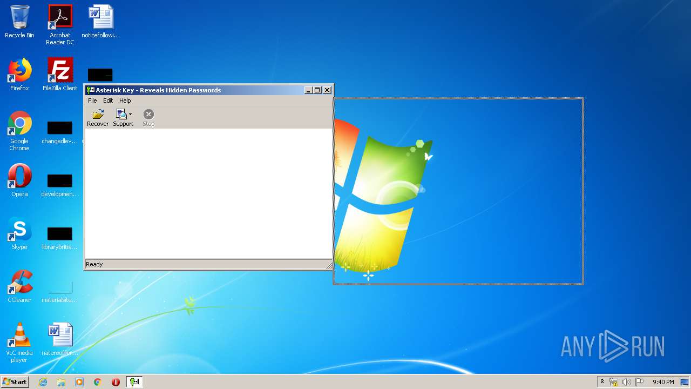Click Asterisk Key taskbar button
Viewport: 691px width, 389px height.
[x=134, y=382]
